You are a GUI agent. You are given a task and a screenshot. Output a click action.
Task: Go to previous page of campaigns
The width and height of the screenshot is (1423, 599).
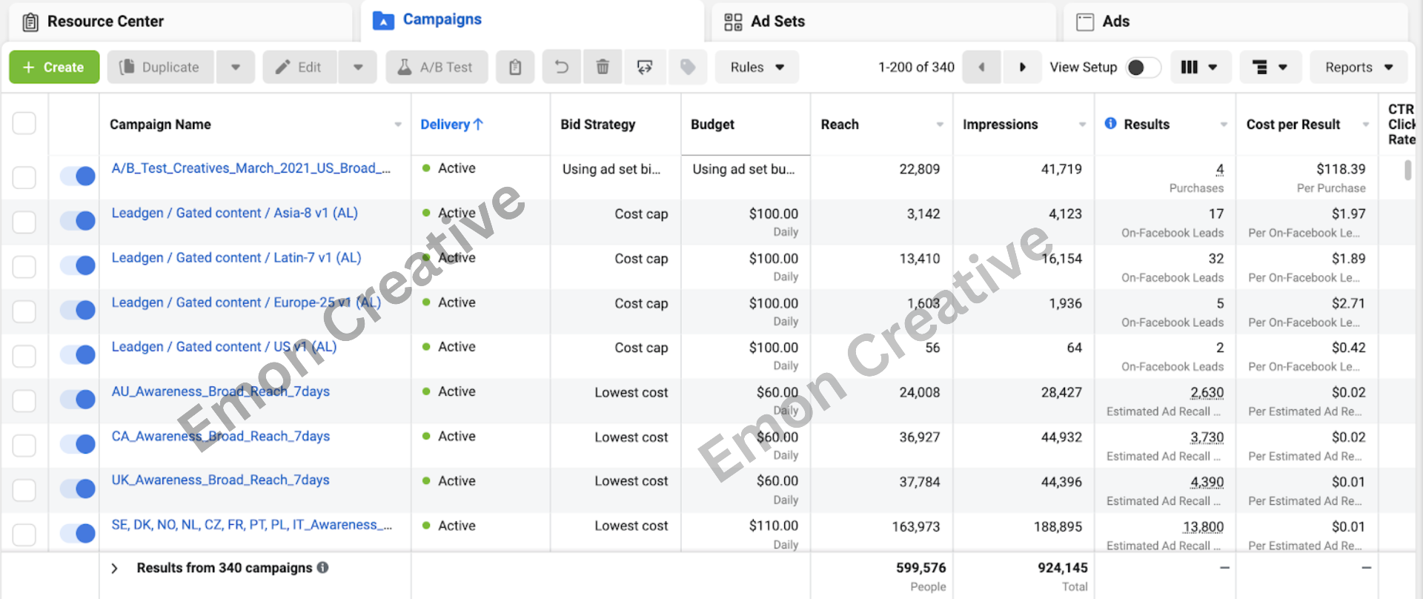981,67
